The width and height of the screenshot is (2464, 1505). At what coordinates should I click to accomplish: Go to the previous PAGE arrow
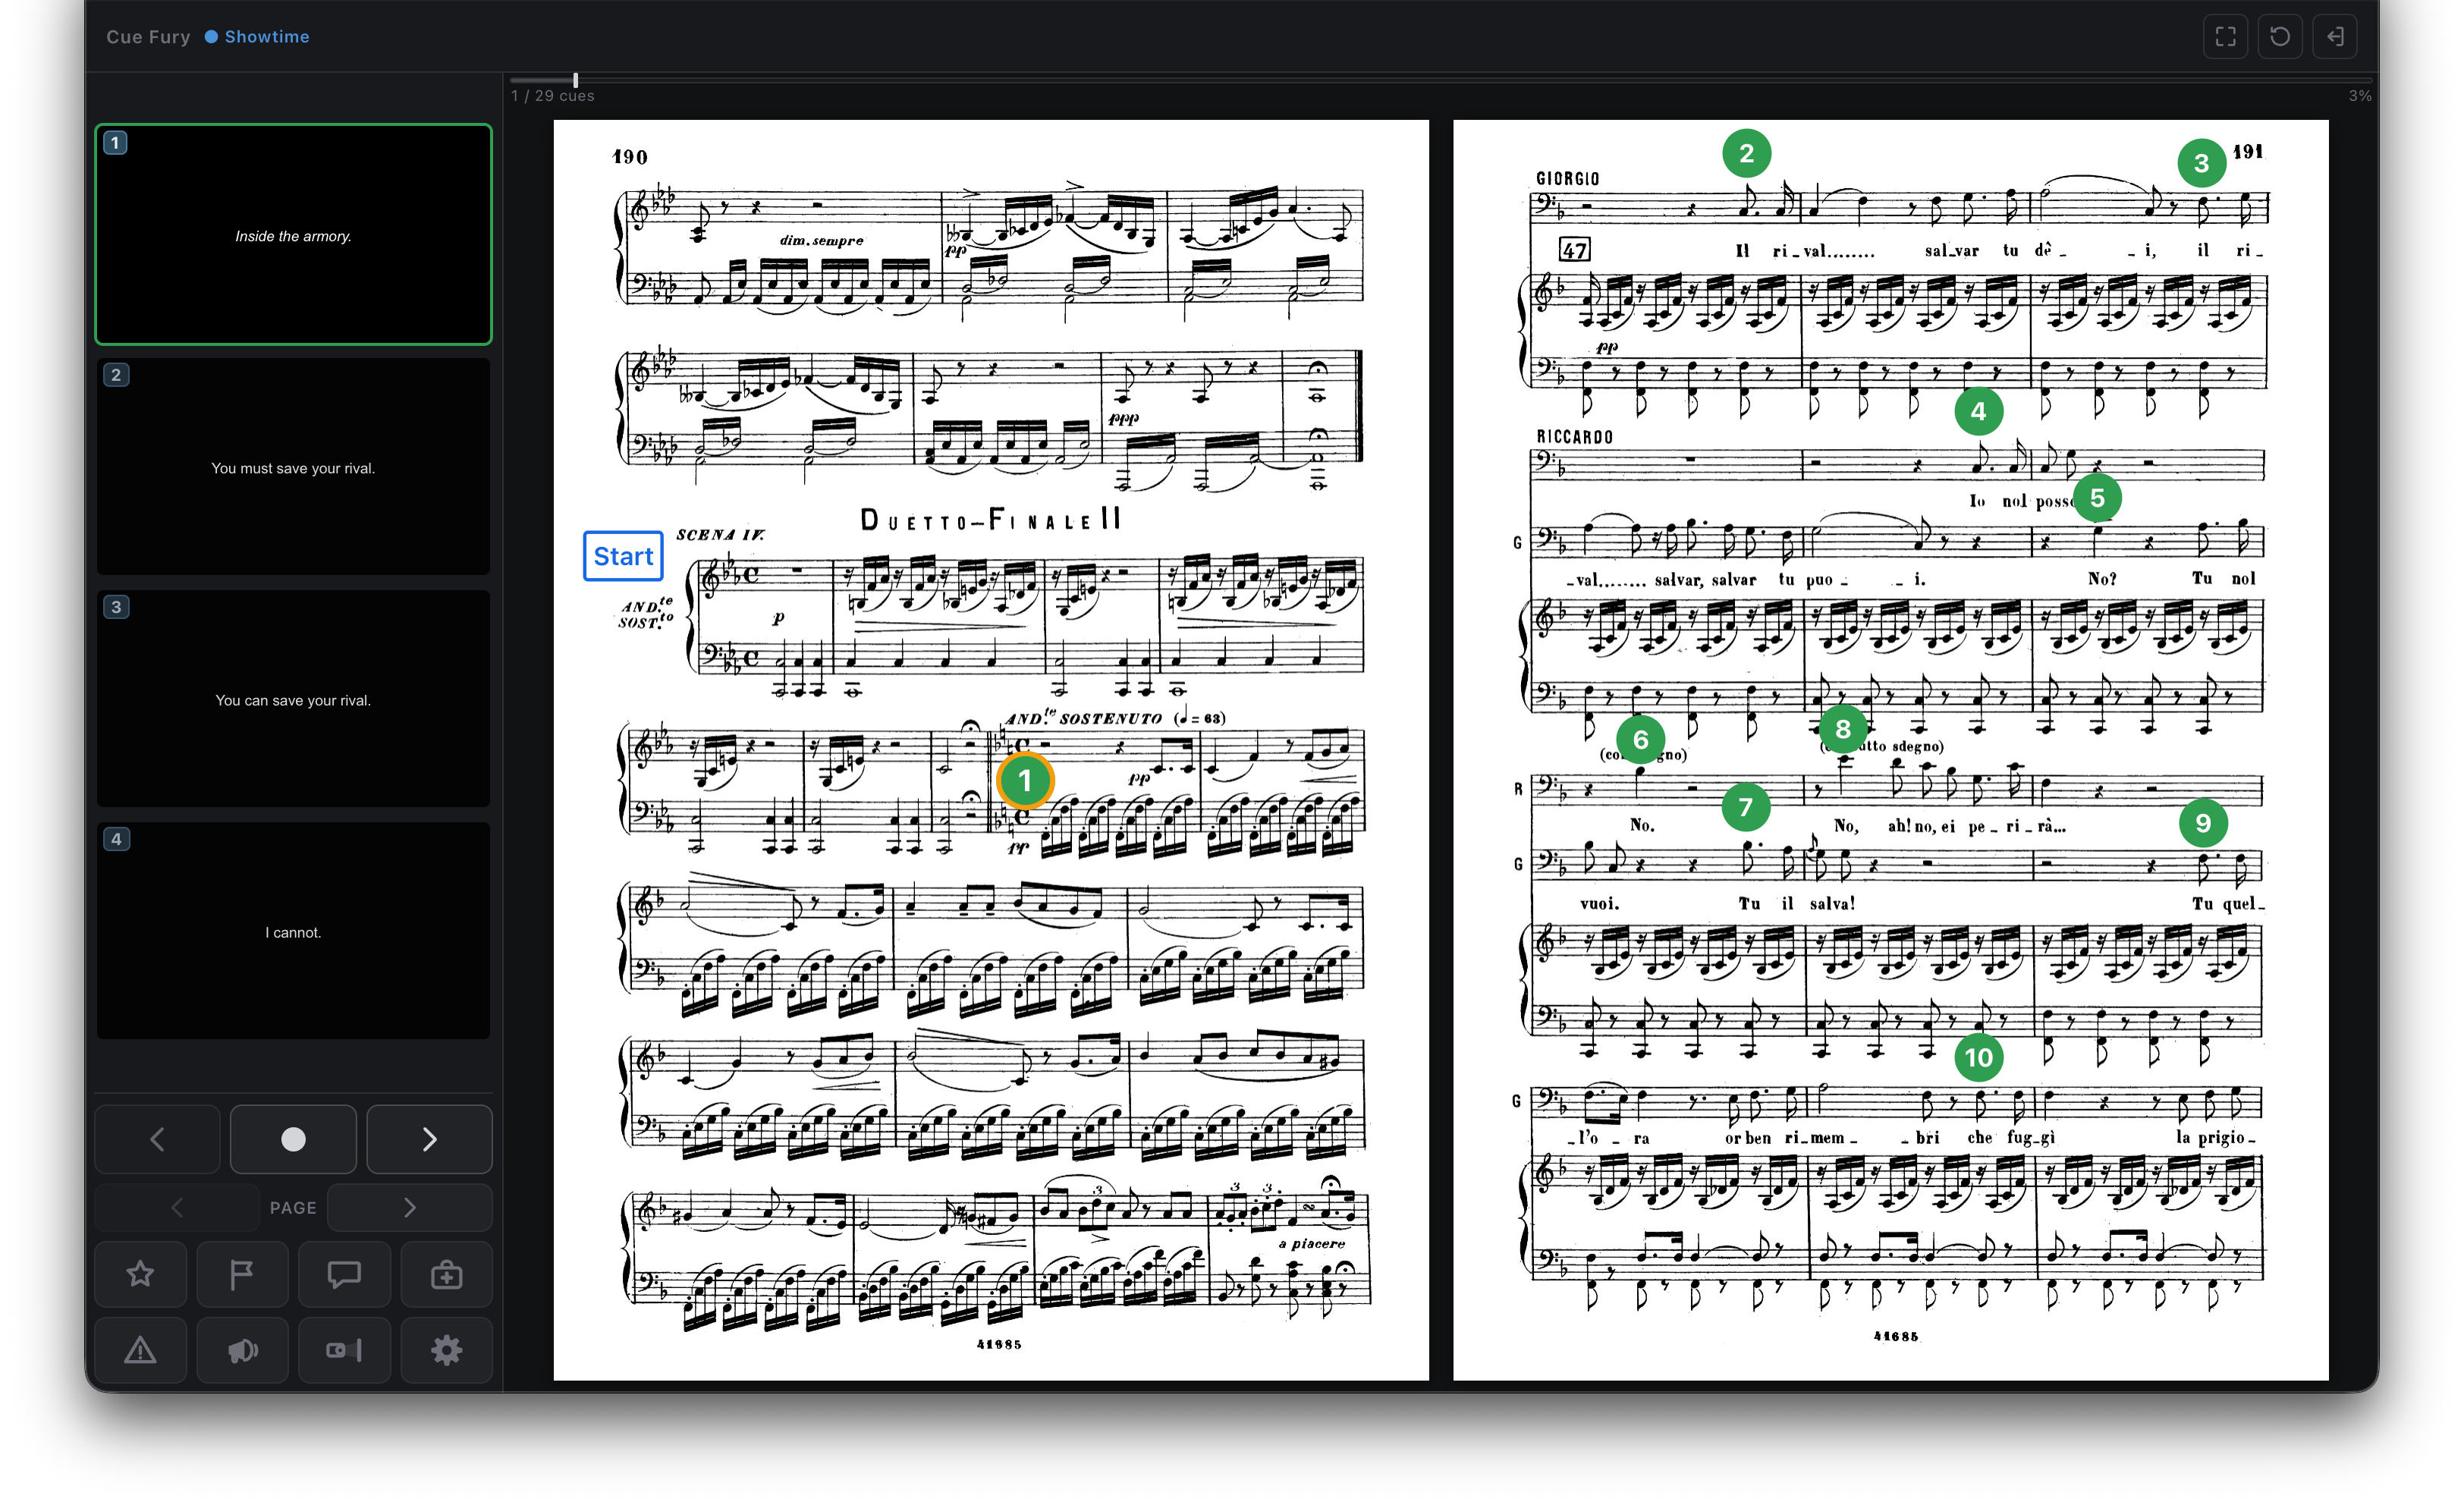[177, 1207]
